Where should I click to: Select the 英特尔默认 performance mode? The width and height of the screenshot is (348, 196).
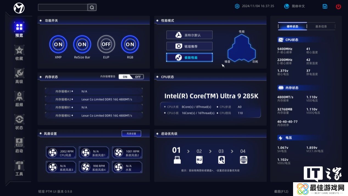click(189, 35)
